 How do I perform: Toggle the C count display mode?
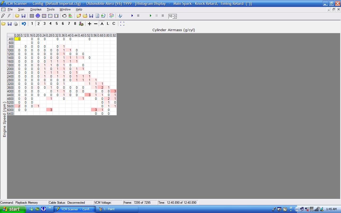pos(114,24)
